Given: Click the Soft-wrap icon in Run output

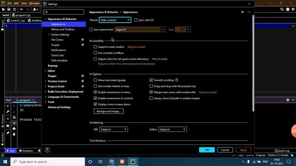Looking at the screenshot, I should point(14,118).
